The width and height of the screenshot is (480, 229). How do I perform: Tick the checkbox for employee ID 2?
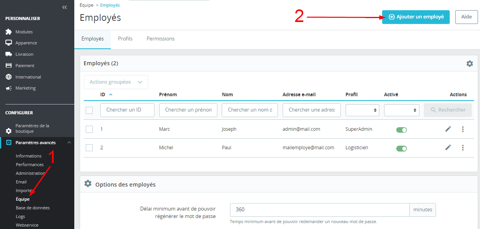[89, 148]
